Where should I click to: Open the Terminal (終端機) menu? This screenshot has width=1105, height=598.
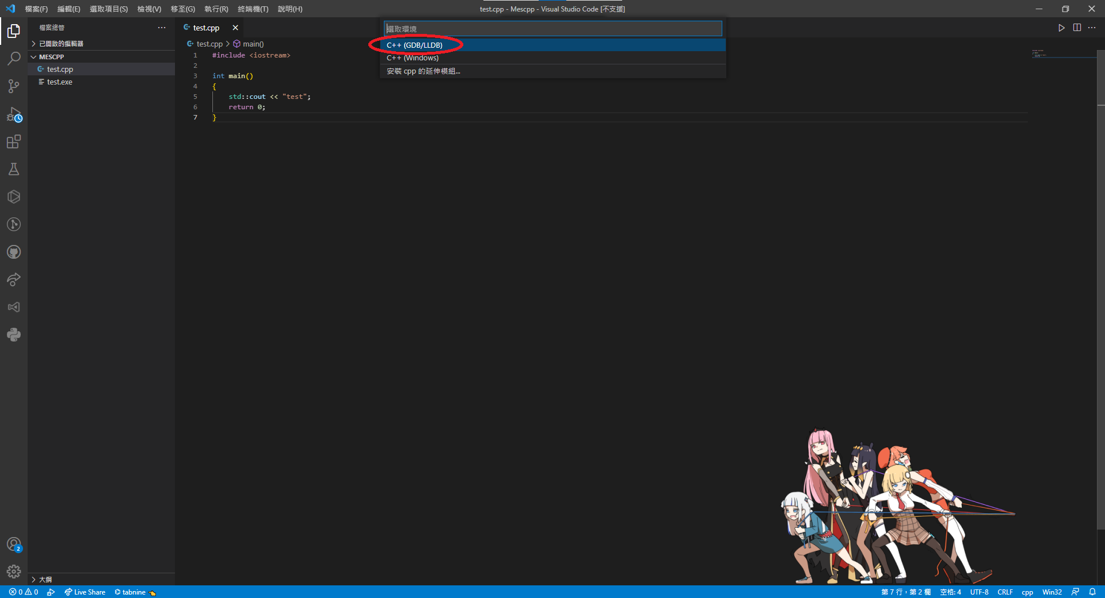coord(253,9)
